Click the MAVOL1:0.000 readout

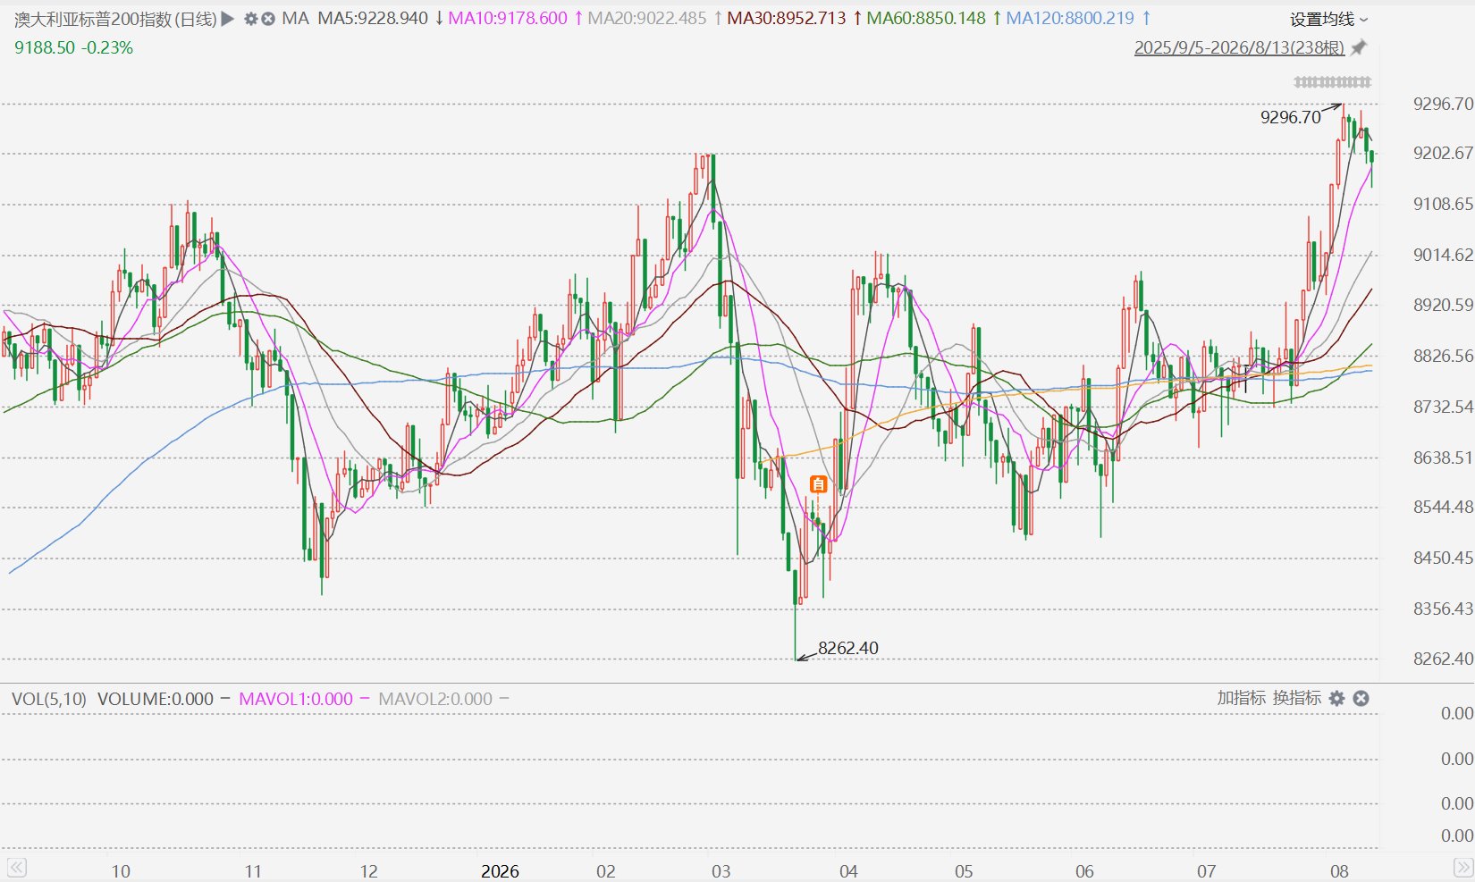(x=296, y=699)
